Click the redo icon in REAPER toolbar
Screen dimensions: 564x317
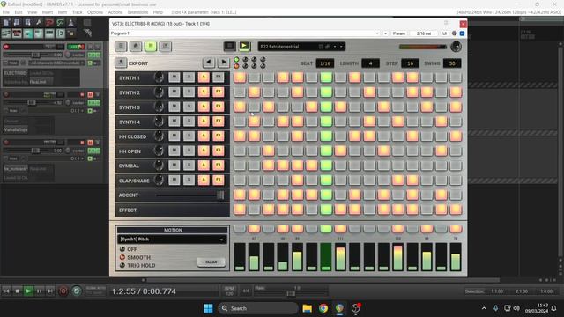coord(61,23)
